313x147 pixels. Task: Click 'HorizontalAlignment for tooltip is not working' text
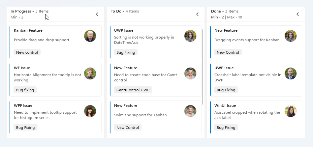tap(47, 77)
